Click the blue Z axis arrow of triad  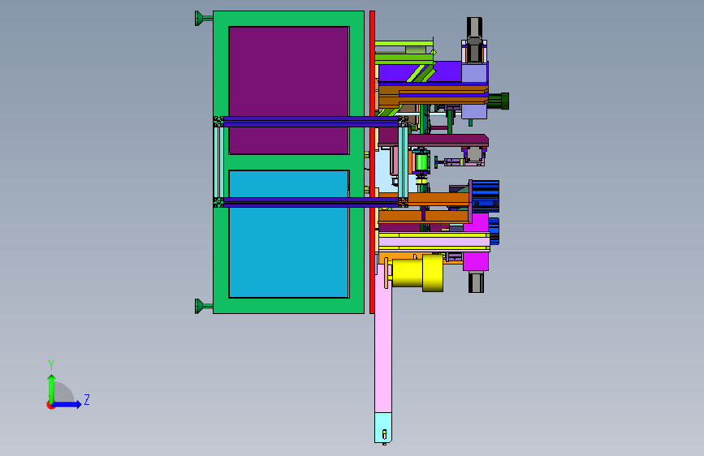pos(67,404)
